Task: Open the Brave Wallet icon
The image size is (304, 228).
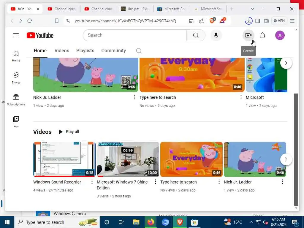Action: click(267, 21)
